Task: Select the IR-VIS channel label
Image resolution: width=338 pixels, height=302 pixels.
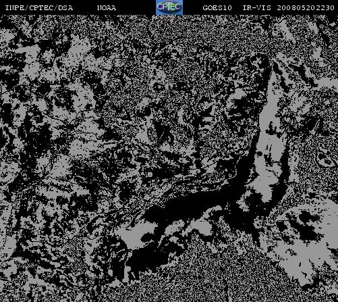Action: click(x=256, y=8)
